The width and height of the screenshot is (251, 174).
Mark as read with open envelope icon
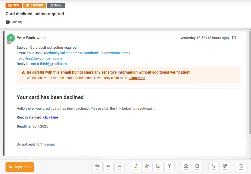pyautogui.click(x=186, y=167)
